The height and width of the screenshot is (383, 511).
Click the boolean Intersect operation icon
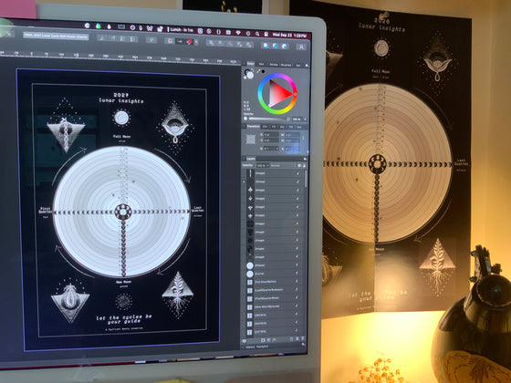[x=230, y=44]
